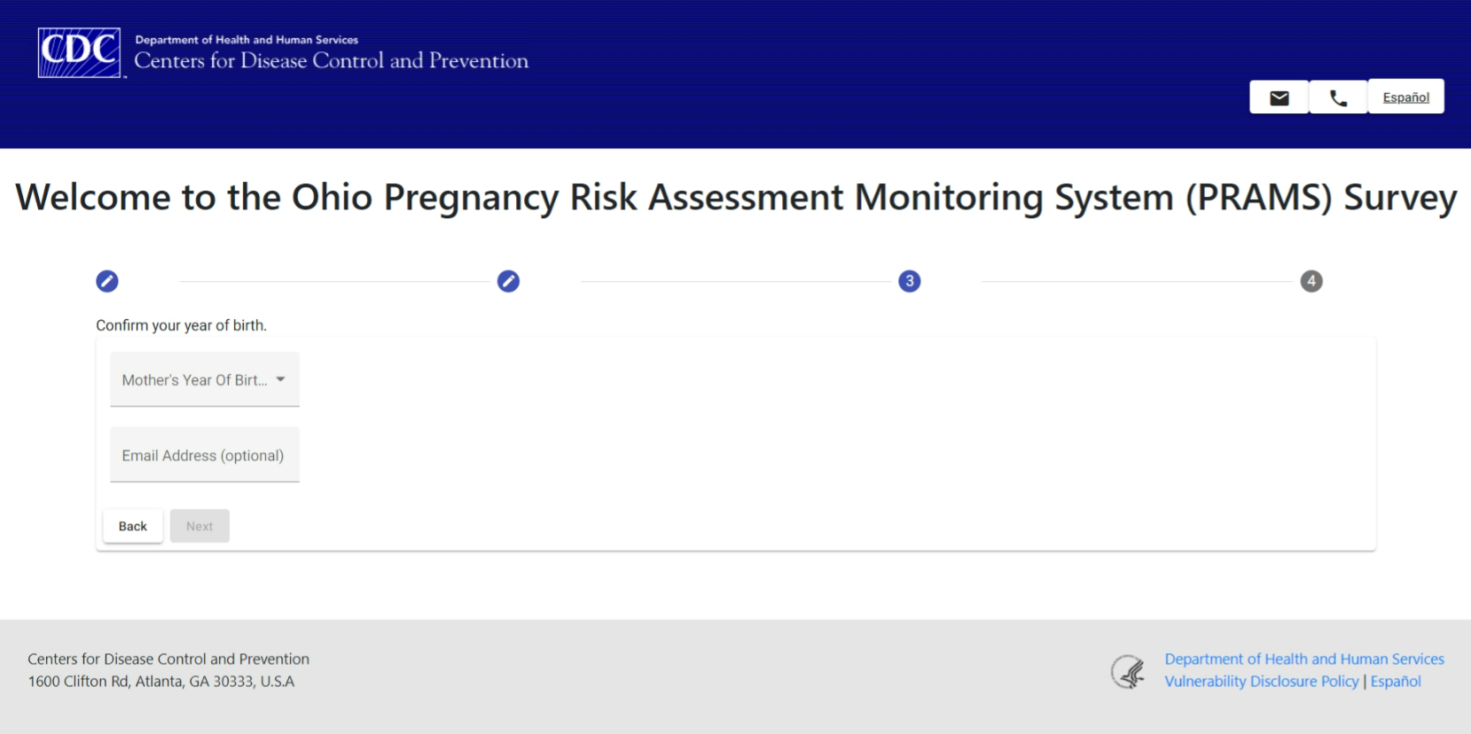This screenshot has width=1471, height=734.
Task: Click the HHS eagle logo in footer
Action: tap(1129, 671)
